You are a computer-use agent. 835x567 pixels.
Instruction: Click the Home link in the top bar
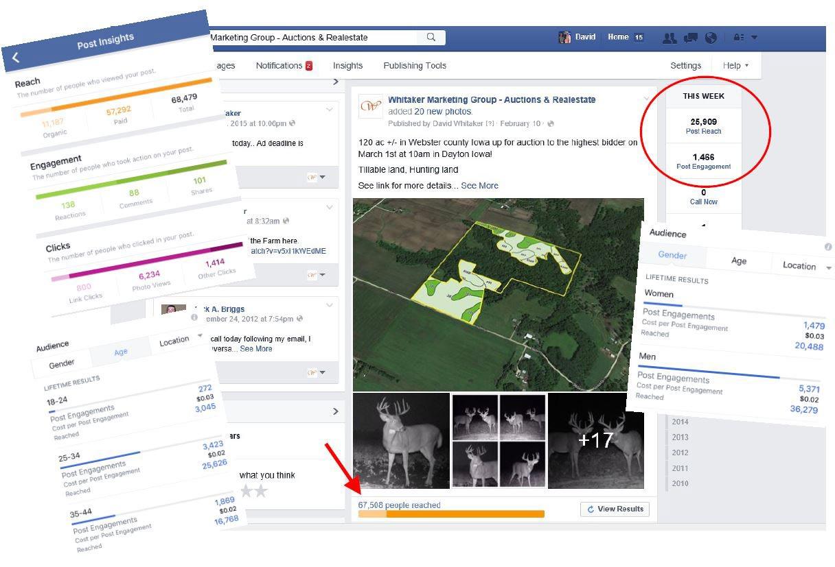[618, 37]
